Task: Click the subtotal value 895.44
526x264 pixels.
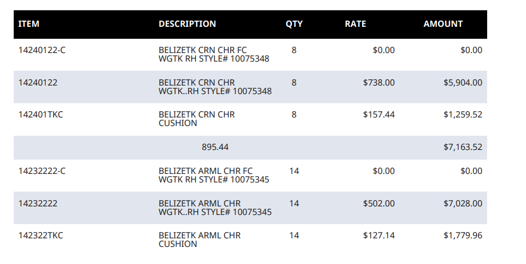Action: coord(215,147)
